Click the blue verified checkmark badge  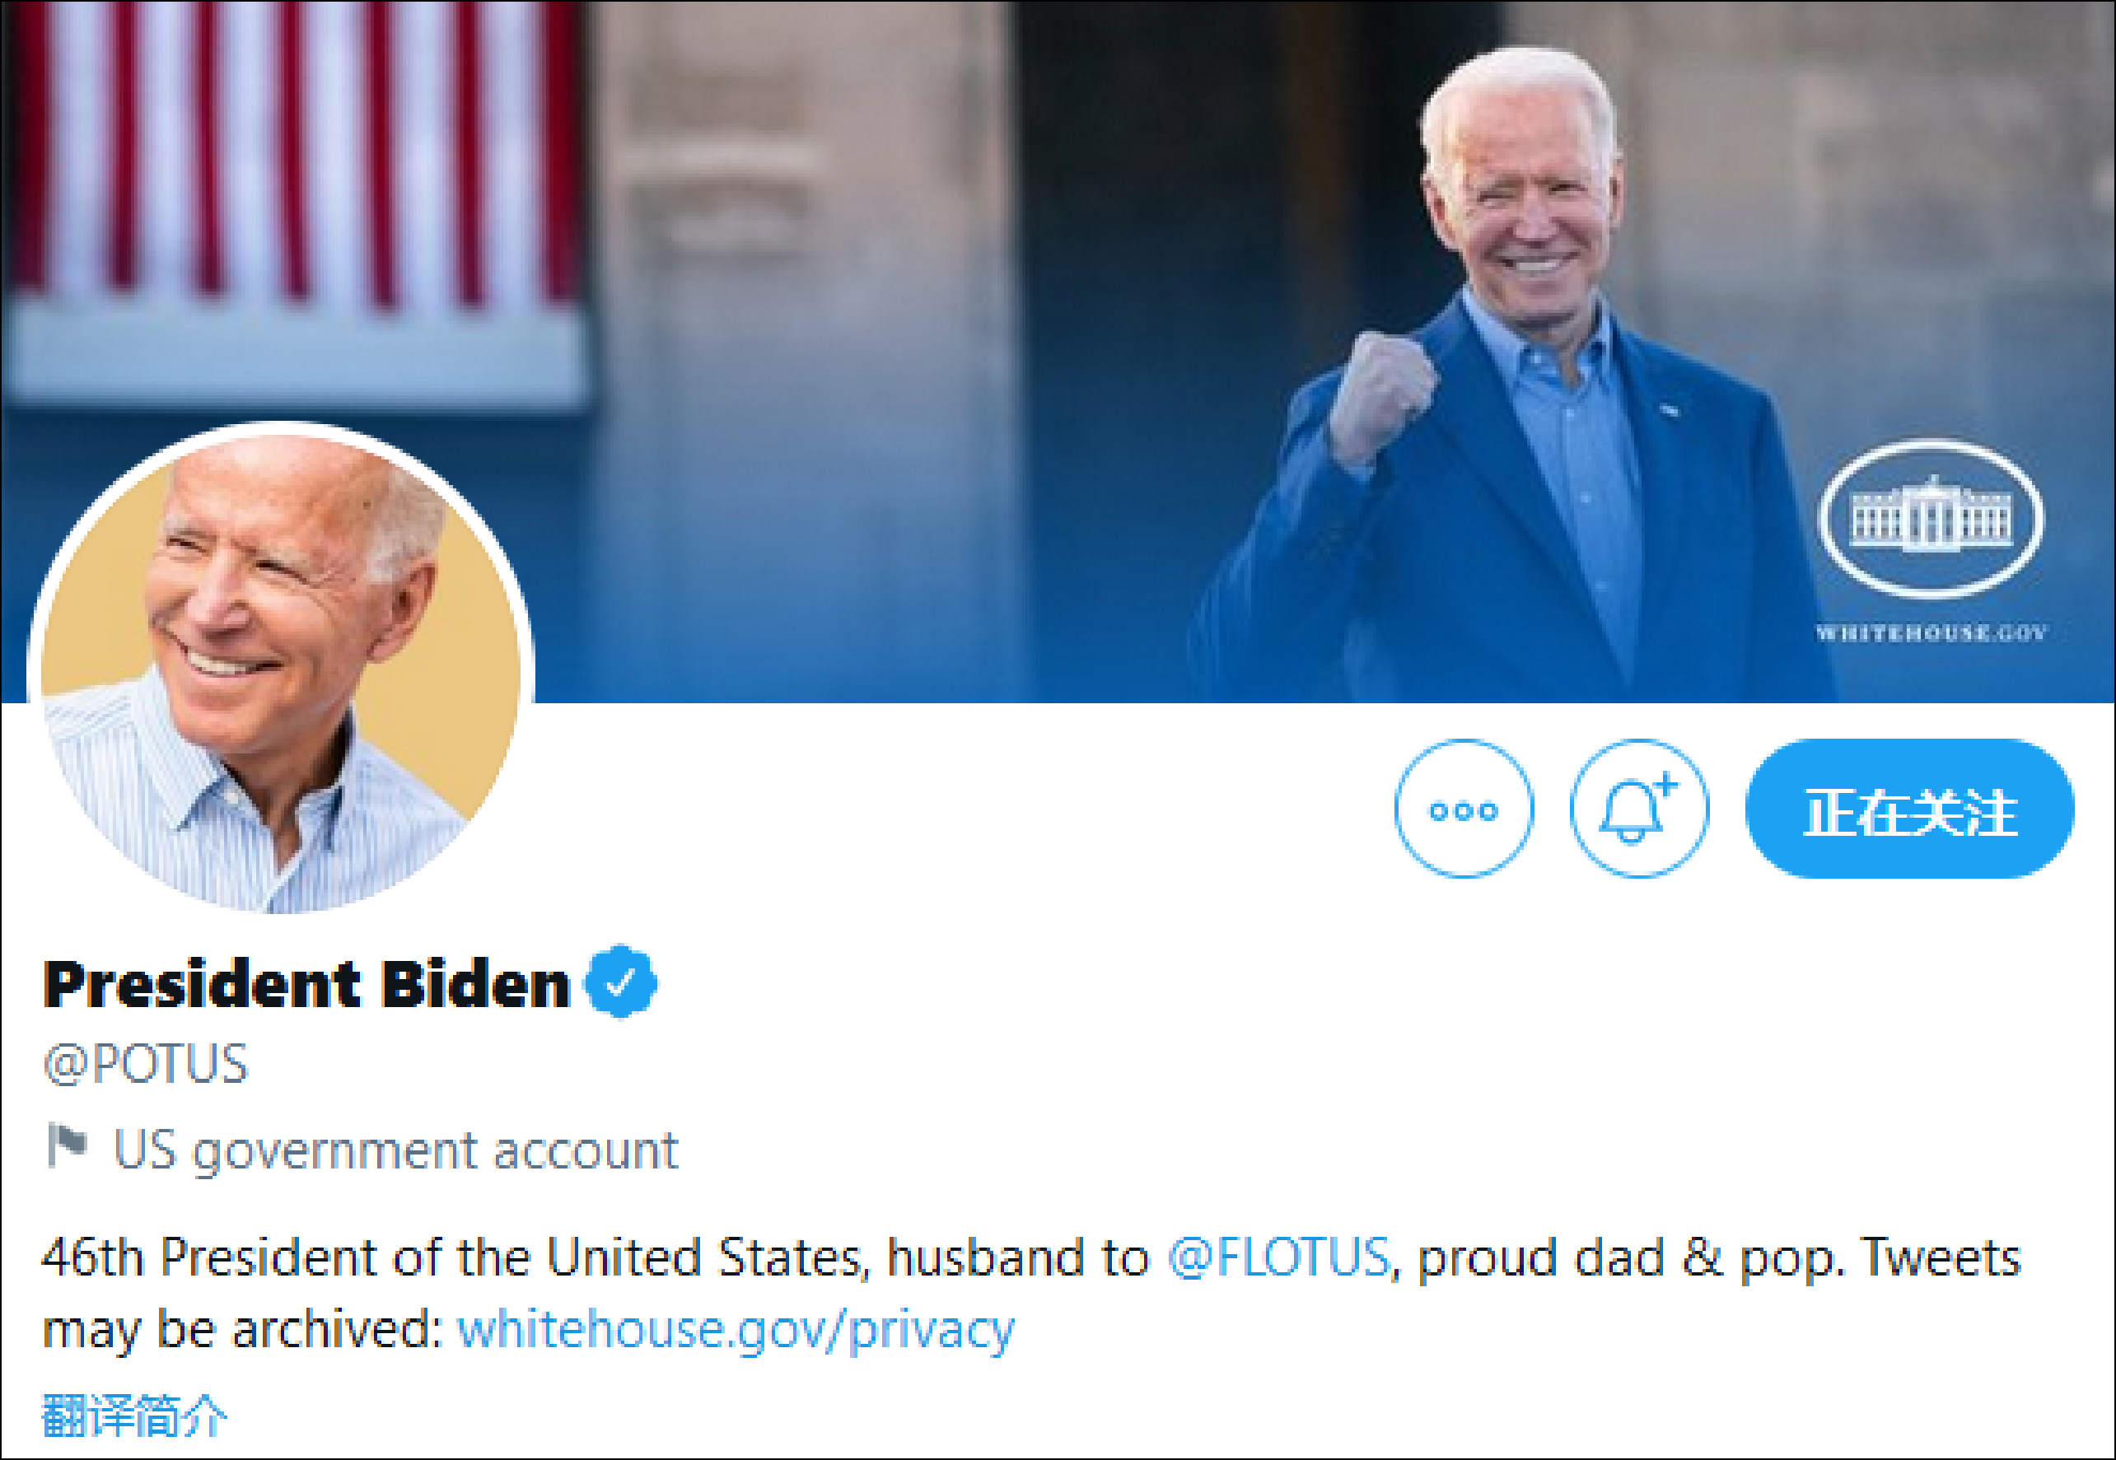[x=621, y=982]
